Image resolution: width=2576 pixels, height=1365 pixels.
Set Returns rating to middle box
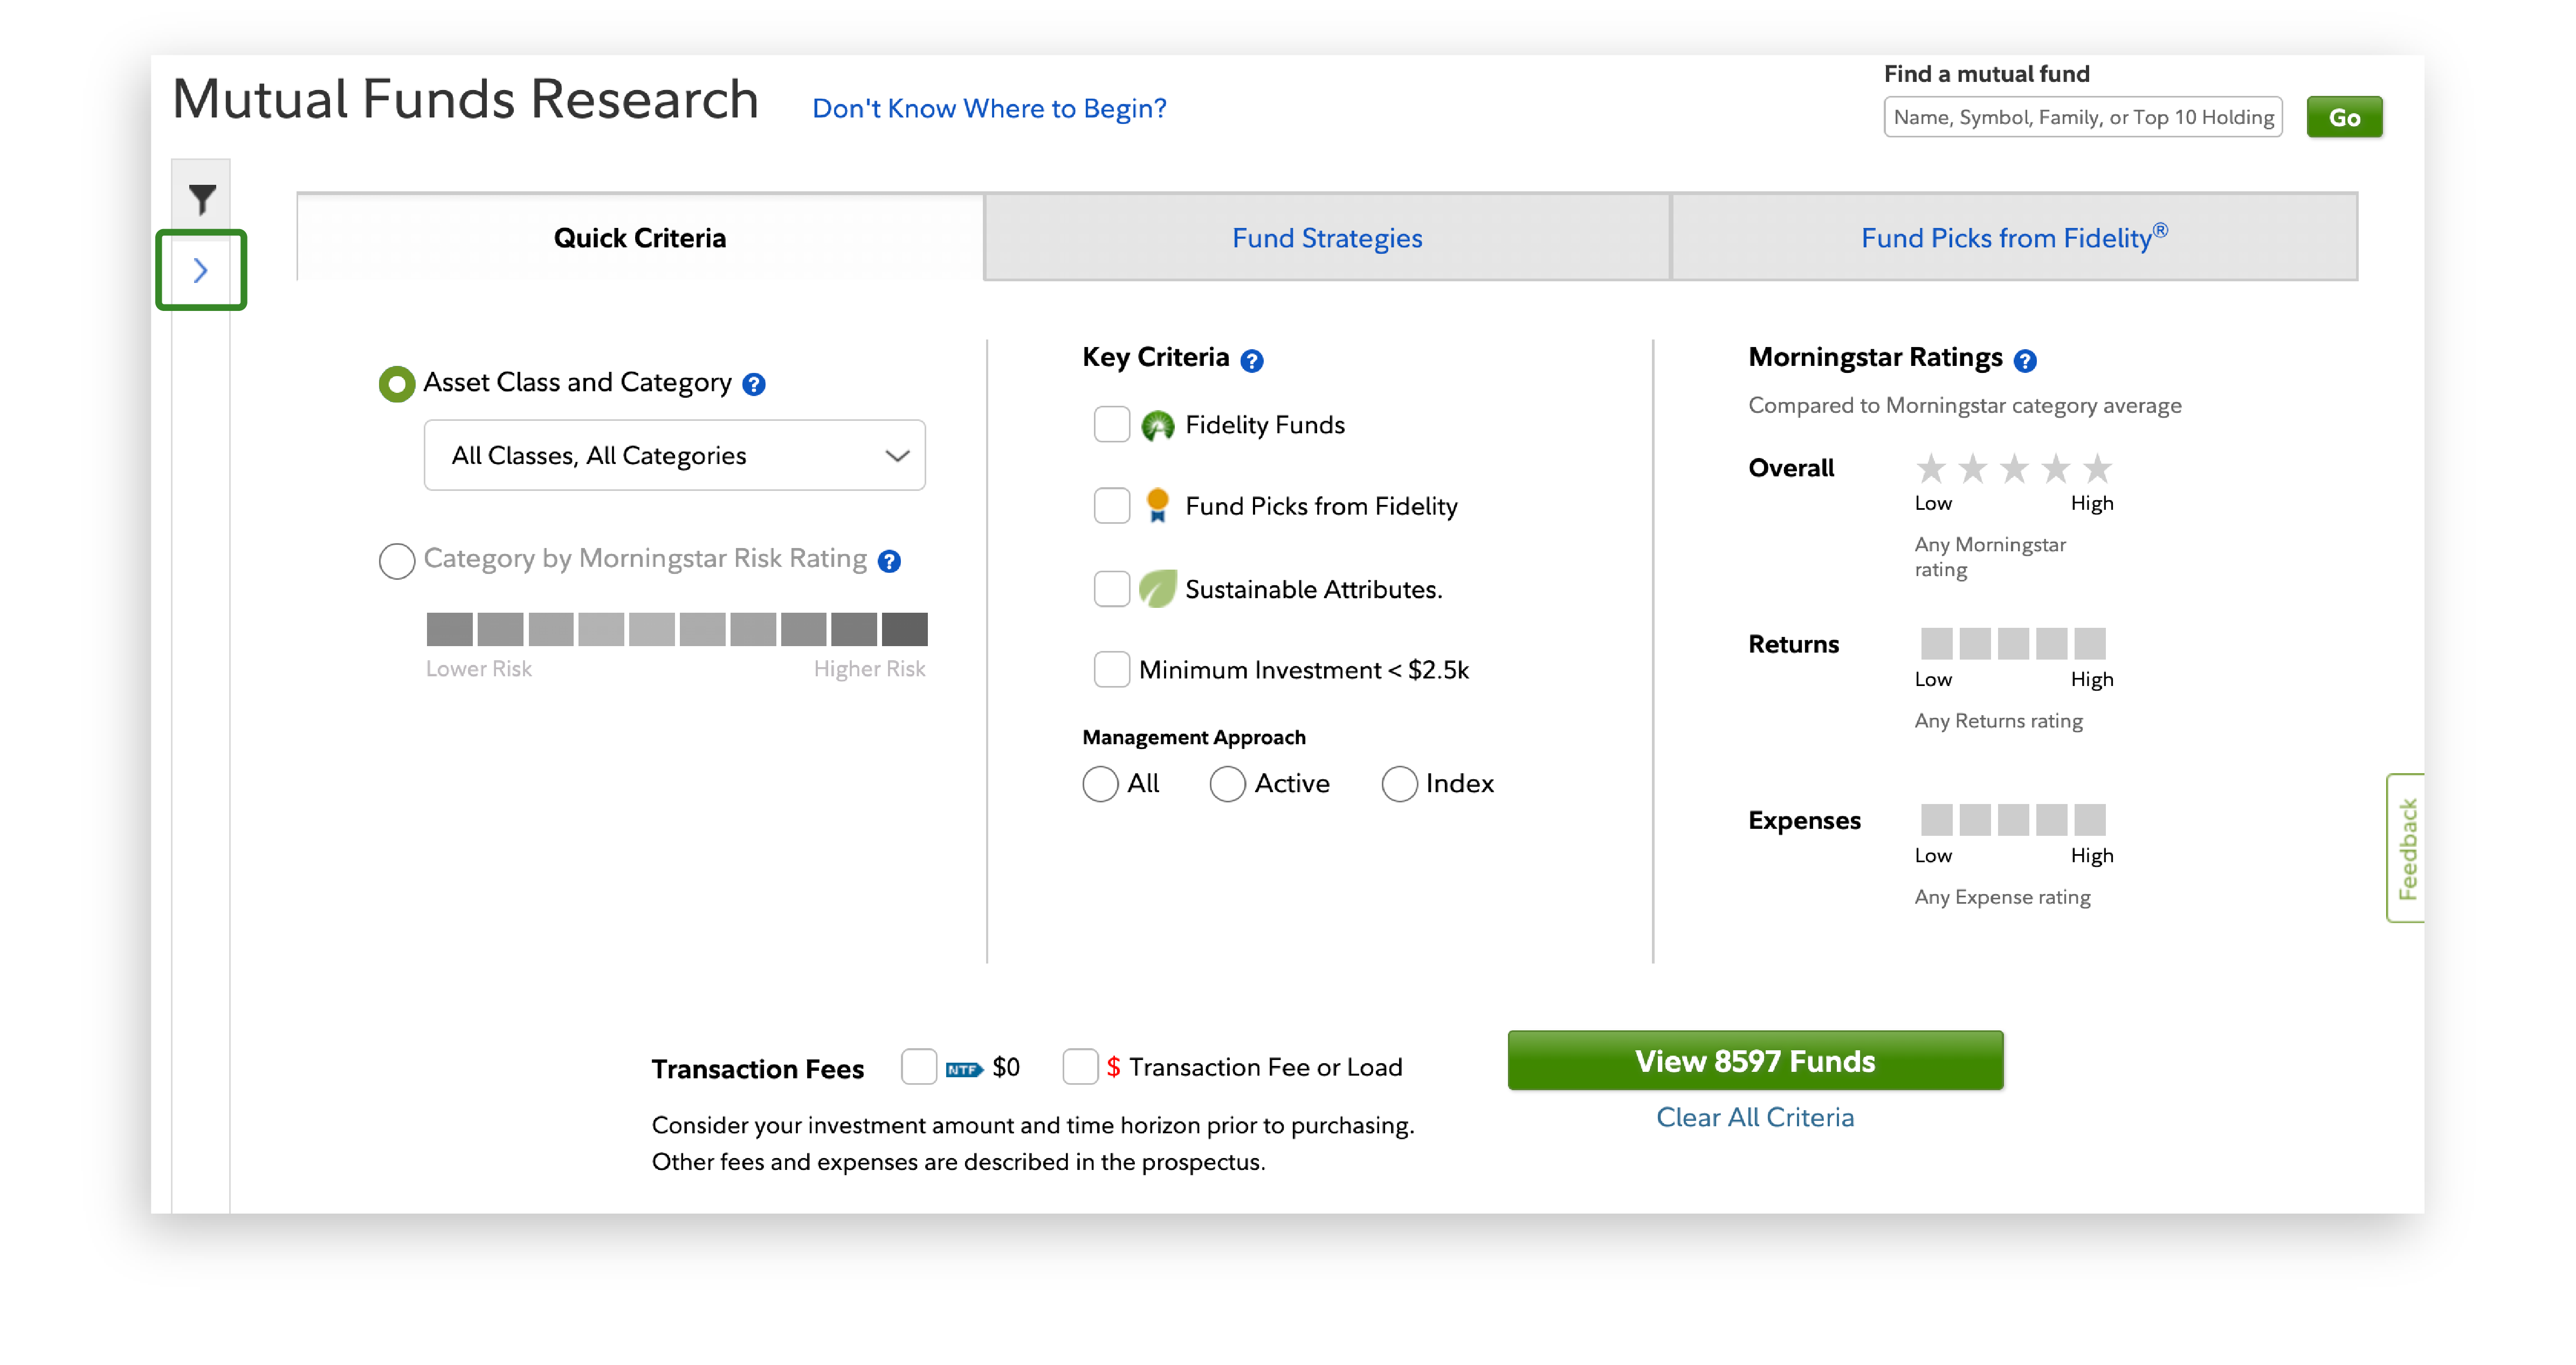pyautogui.click(x=2013, y=643)
